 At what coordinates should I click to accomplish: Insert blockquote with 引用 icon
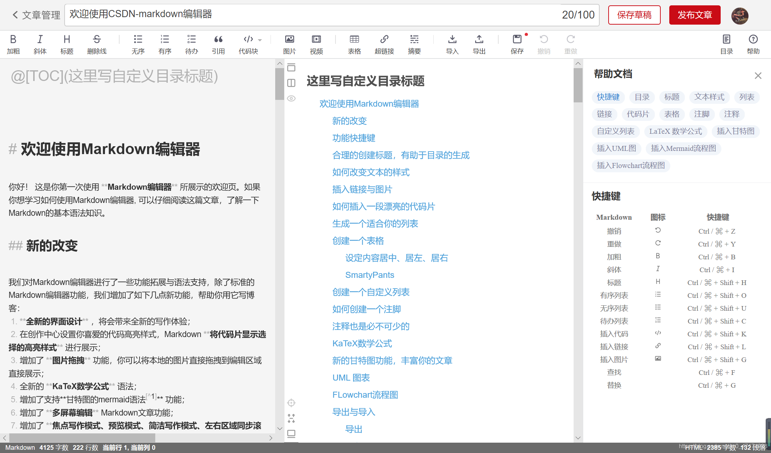218,44
